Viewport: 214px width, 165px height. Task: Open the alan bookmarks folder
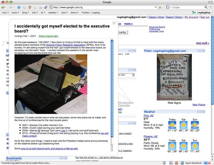[65, 12]
